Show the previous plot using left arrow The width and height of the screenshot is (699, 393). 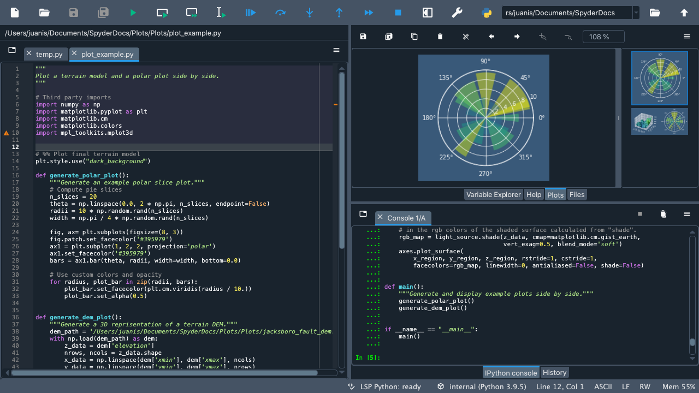(491, 37)
